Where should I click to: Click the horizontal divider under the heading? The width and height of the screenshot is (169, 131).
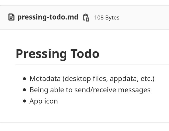(x=92, y=65)
